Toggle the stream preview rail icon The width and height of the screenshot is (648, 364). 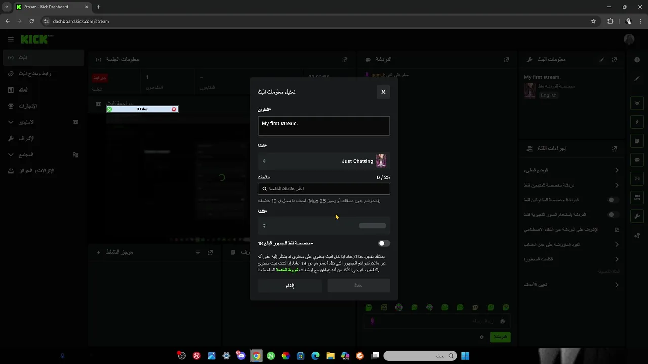pyautogui.click(x=637, y=103)
